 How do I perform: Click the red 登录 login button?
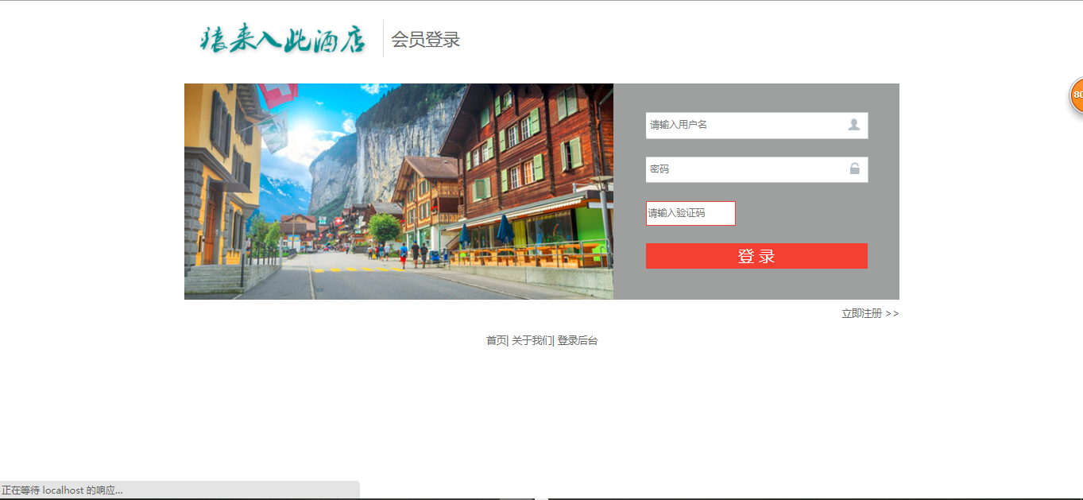[756, 256]
